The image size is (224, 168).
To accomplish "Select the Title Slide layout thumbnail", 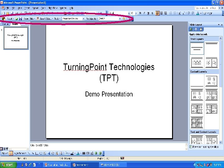I will 197,48.
